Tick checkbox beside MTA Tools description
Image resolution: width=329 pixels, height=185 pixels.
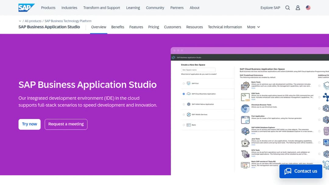pyautogui.click(x=319, y=154)
